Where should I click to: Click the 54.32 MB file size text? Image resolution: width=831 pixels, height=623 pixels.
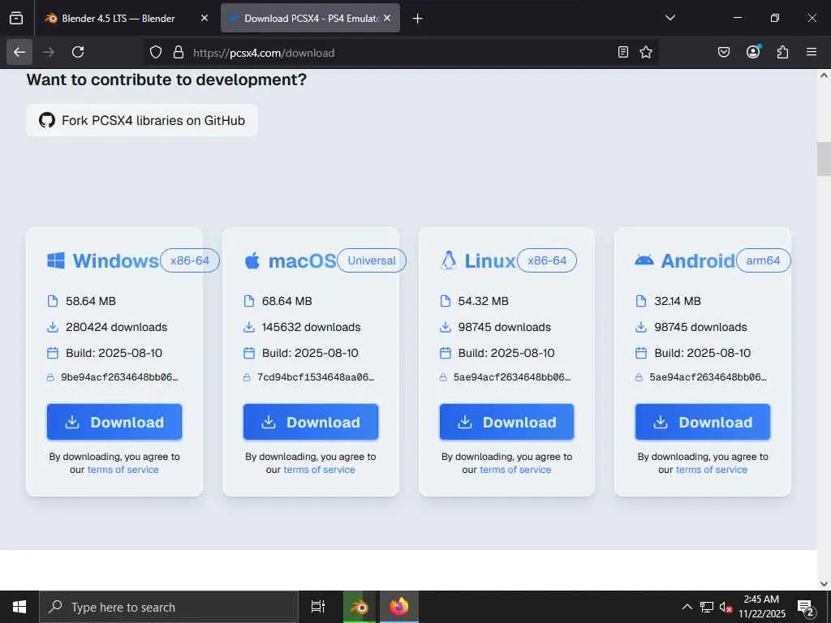(484, 302)
